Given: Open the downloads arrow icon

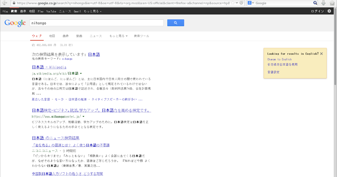Looking at the screenshot, I should (324, 3).
